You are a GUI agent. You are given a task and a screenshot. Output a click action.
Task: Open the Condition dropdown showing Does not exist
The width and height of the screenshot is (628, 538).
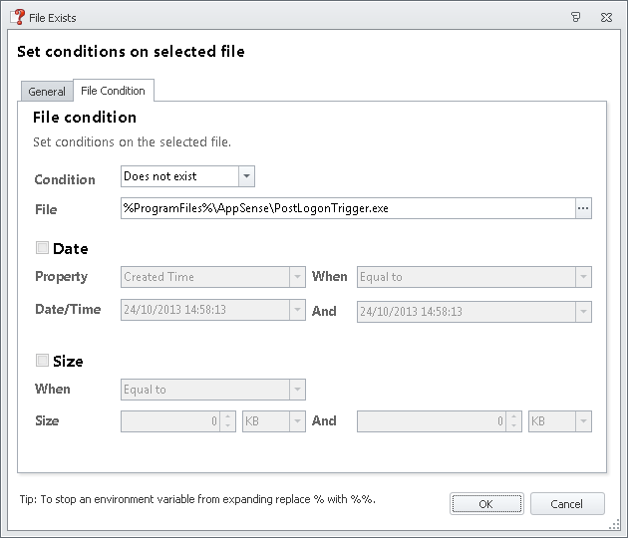click(x=247, y=176)
